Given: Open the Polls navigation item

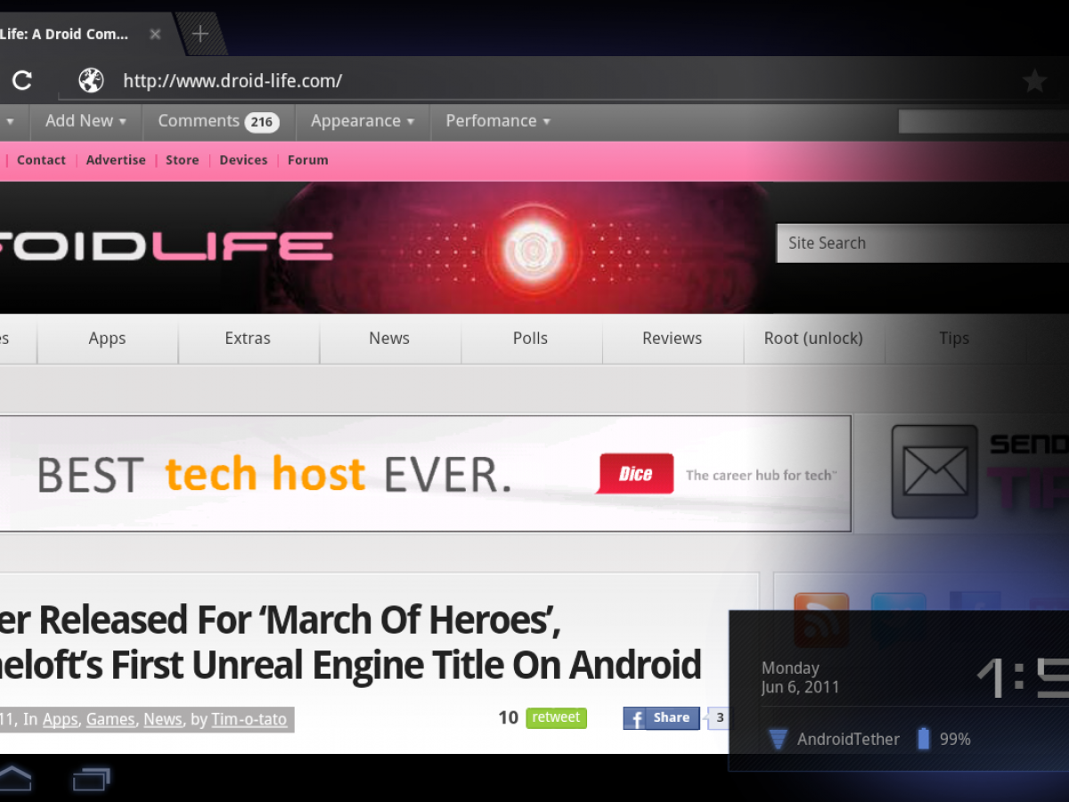Looking at the screenshot, I should click(530, 339).
